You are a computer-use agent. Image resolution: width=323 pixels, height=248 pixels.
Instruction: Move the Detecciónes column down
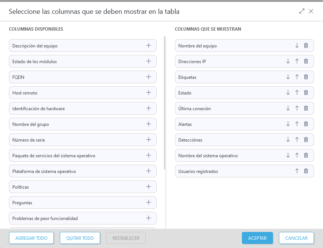pyautogui.click(x=288, y=140)
